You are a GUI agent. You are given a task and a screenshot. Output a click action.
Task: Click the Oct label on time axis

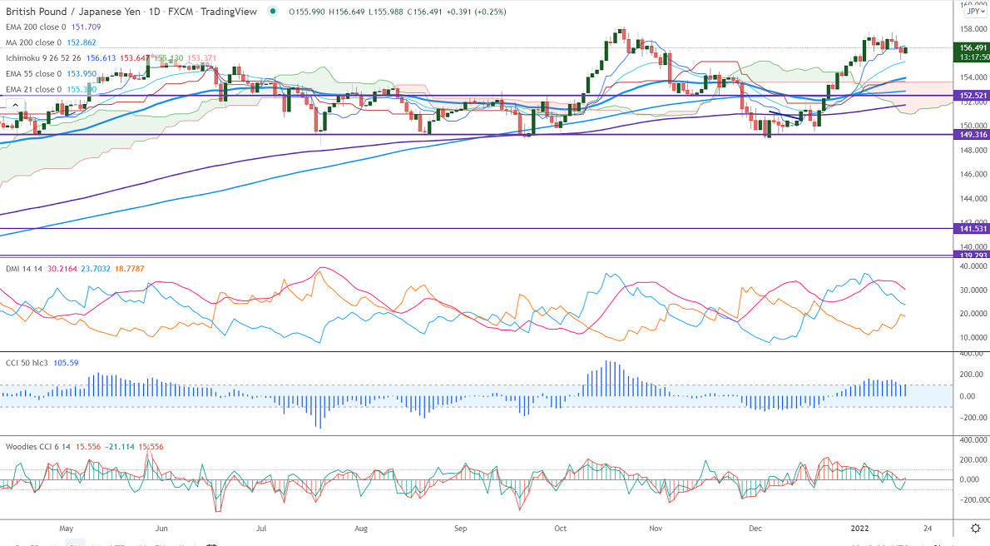(560, 529)
